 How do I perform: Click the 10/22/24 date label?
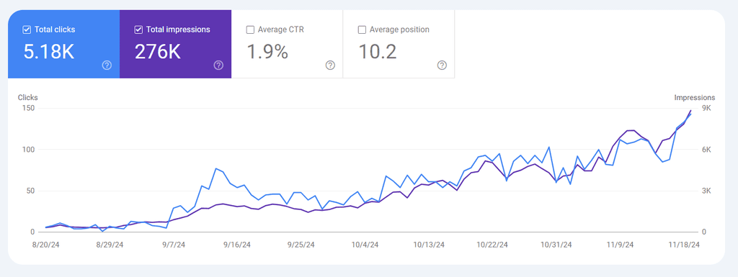(x=492, y=245)
